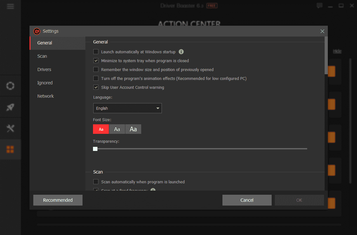357x235 pixels.
Task: Choose the smallest Aa font size button
Action: (101, 129)
